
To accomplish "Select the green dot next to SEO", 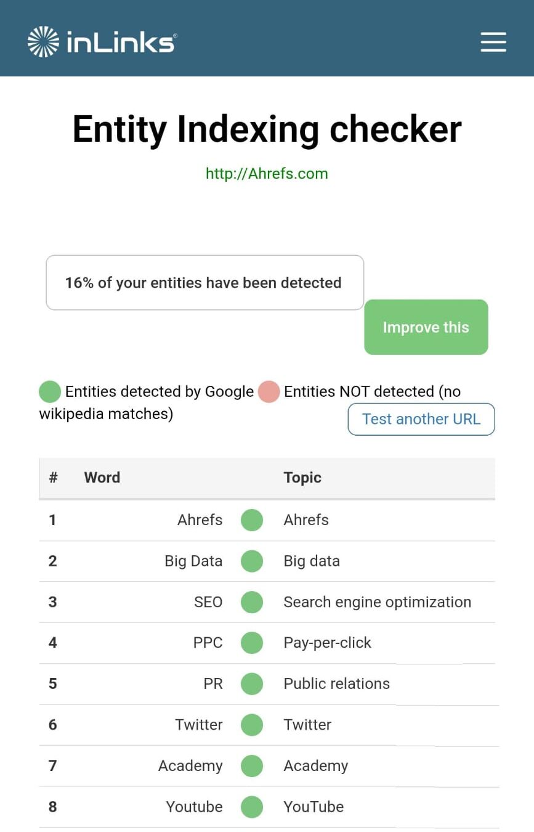I will [x=251, y=602].
